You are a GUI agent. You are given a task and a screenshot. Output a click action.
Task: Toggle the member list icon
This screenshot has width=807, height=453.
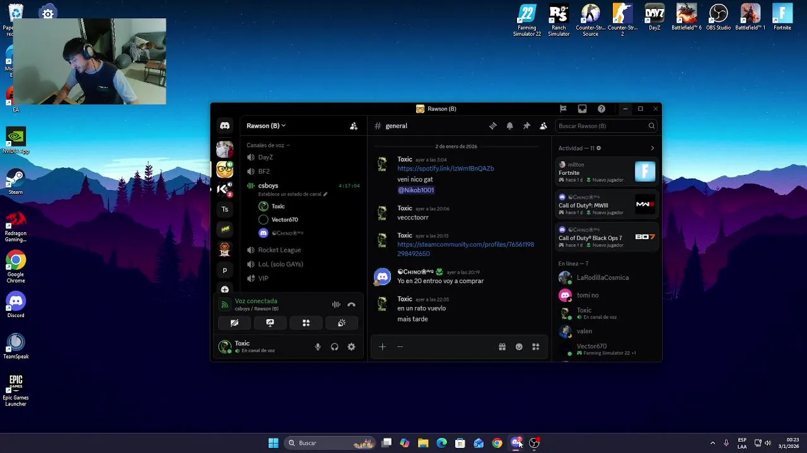click(543, 126)
